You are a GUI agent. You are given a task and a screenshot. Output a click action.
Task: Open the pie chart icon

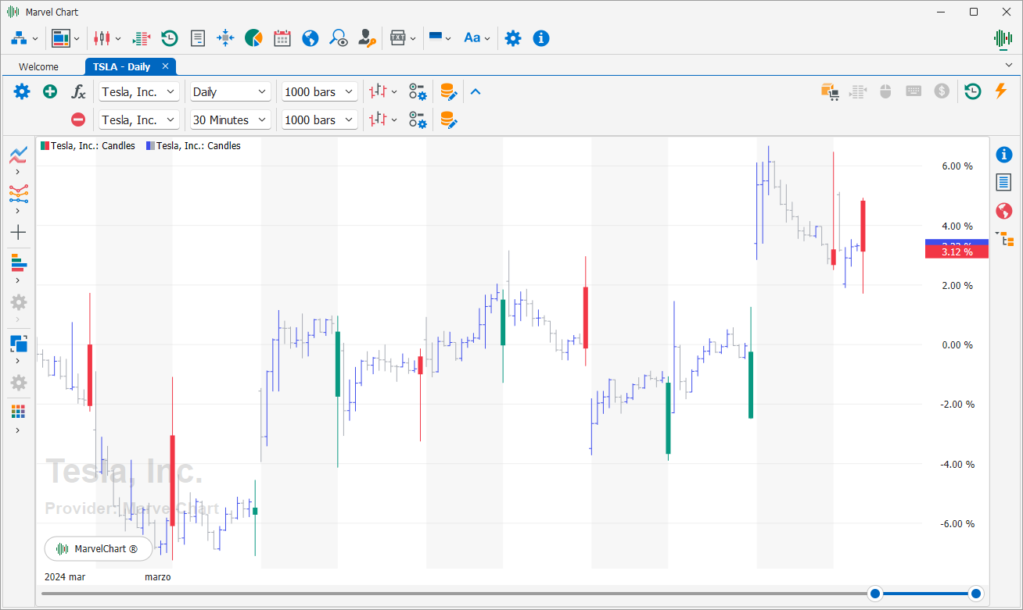[x=253, y=37]
